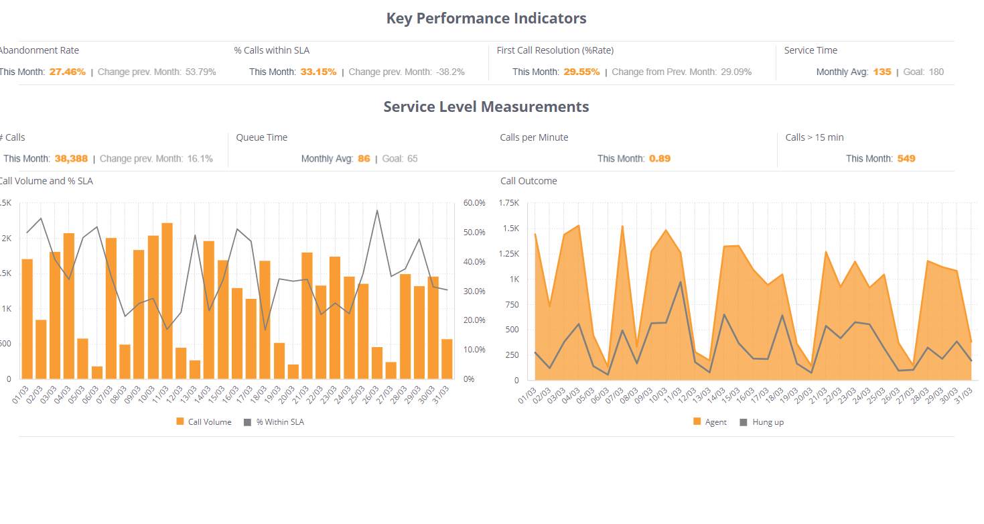Viewport: 984px width, 524px height.
Task: Select Calls > 15 min value 549
Action: pos(906,159)
